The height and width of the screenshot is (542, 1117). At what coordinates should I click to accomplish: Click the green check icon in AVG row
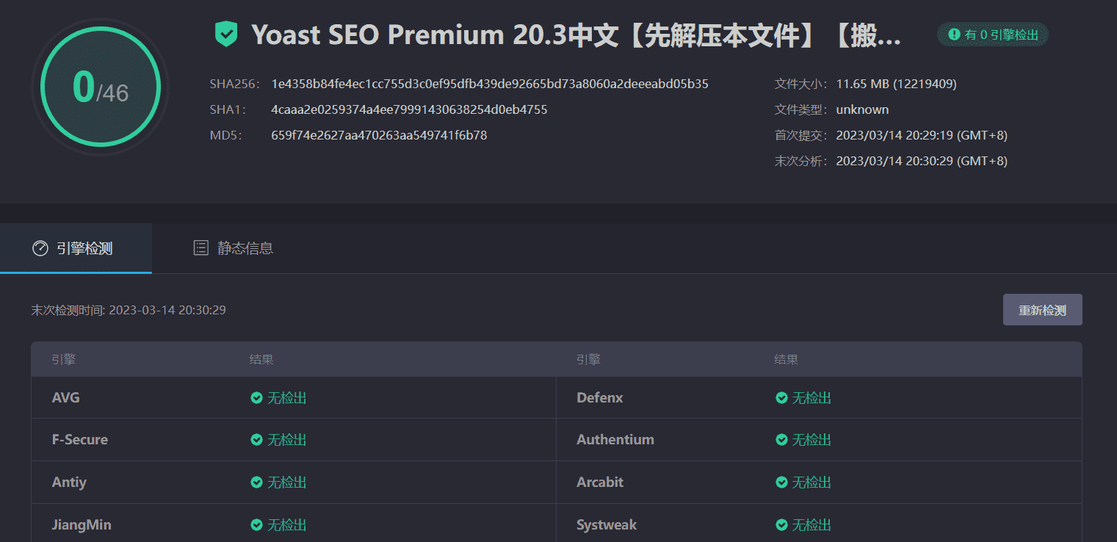(x=256, y=398)
